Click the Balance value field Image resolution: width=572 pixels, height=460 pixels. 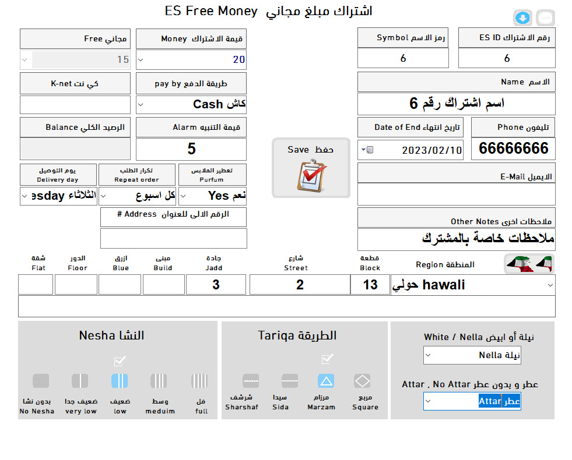(75, 149)
